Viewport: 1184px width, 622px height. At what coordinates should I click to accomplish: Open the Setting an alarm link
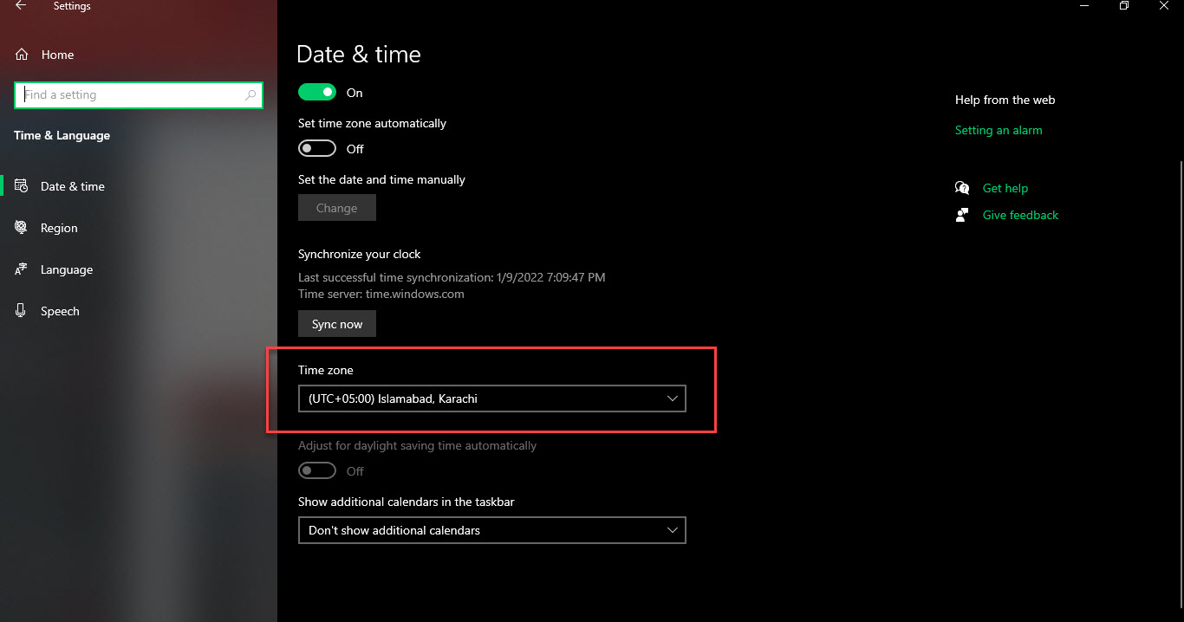(x=999, y=130)
